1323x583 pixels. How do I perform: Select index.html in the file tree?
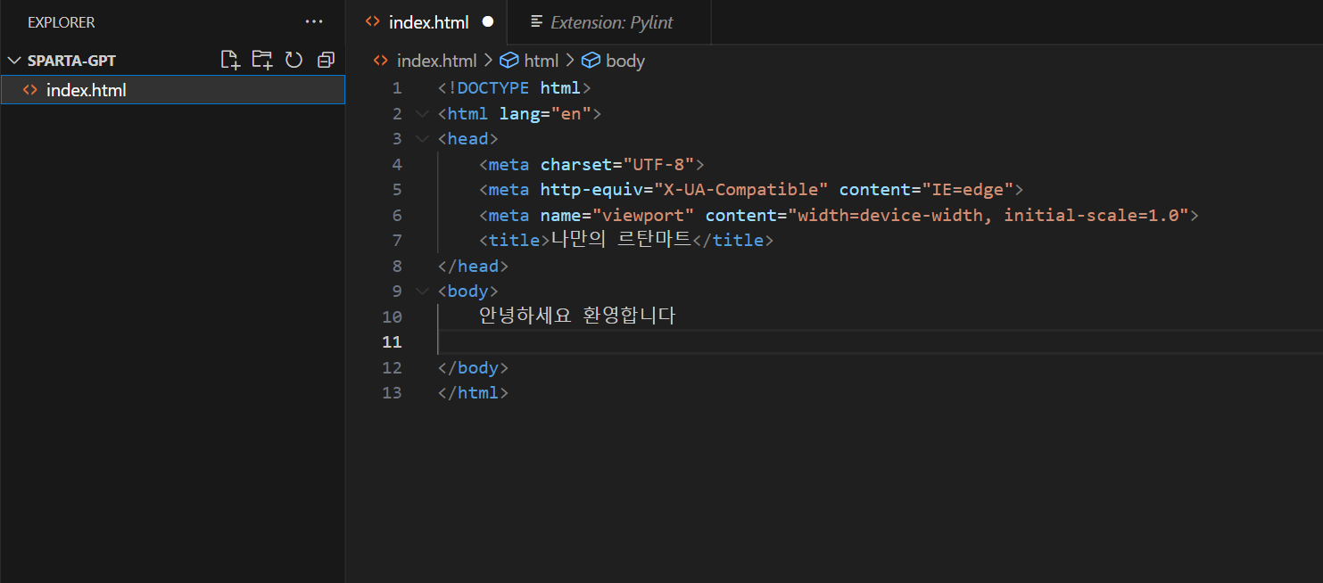(x=173, y=90)
